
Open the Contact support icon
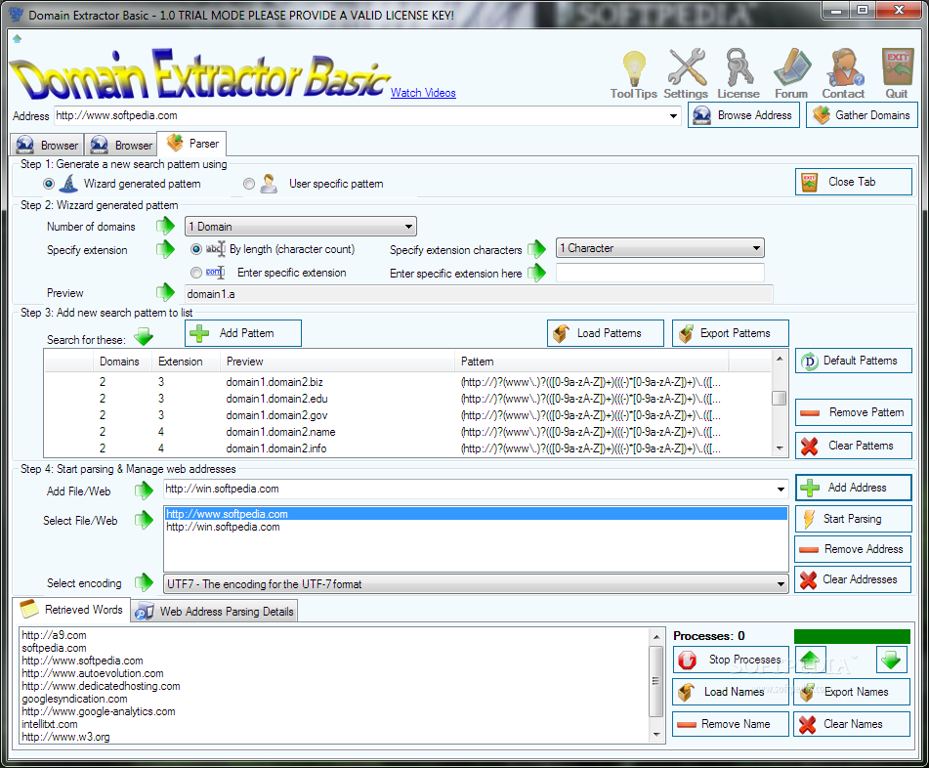click(844, 67)
